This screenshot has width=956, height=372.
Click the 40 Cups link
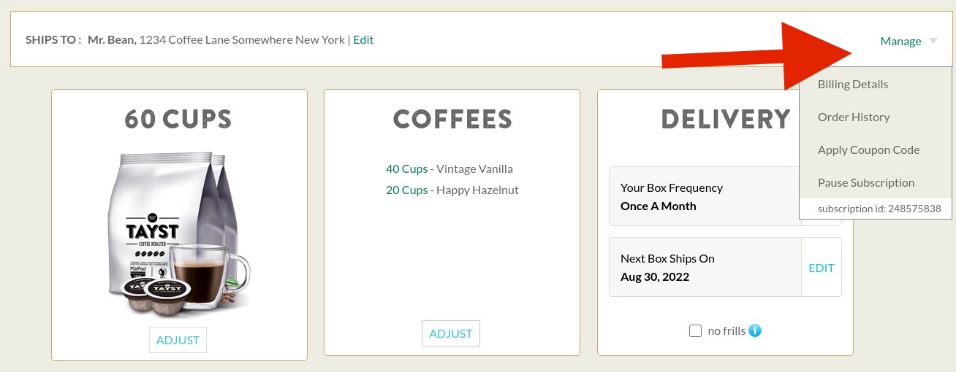[x=406, y=168]
